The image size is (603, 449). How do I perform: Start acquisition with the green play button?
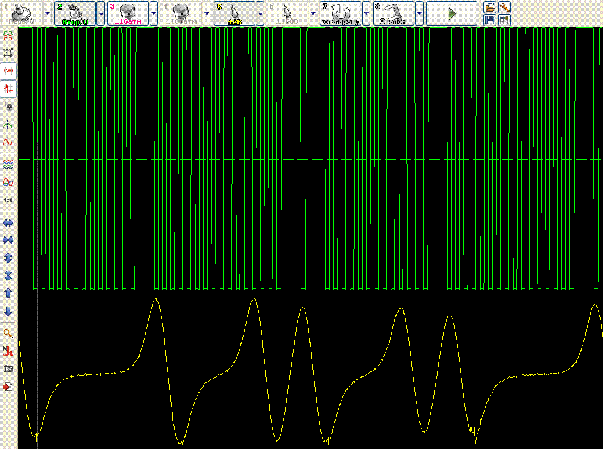tap(452, 12)
